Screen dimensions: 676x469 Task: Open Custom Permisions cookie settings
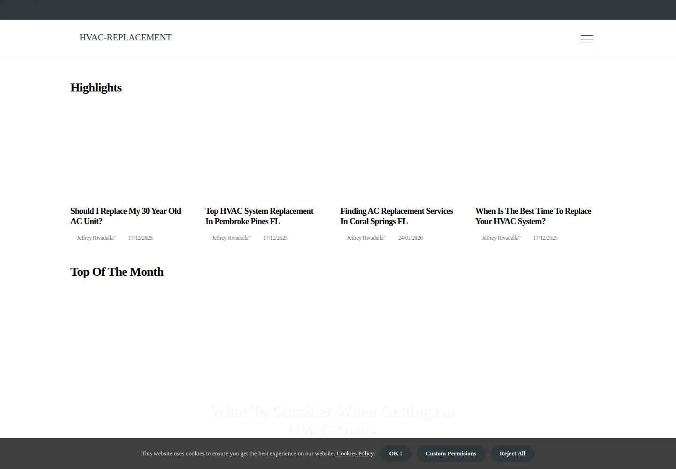(x=451, y=454)
